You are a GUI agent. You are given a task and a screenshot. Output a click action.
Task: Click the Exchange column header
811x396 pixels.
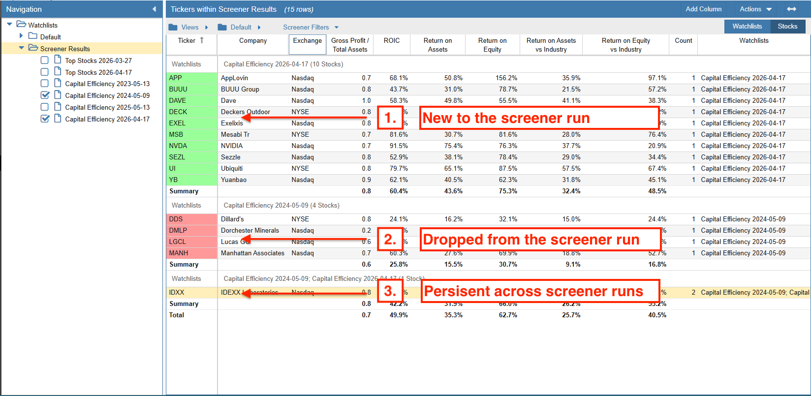pyautogui.click(x=308, y=41)
